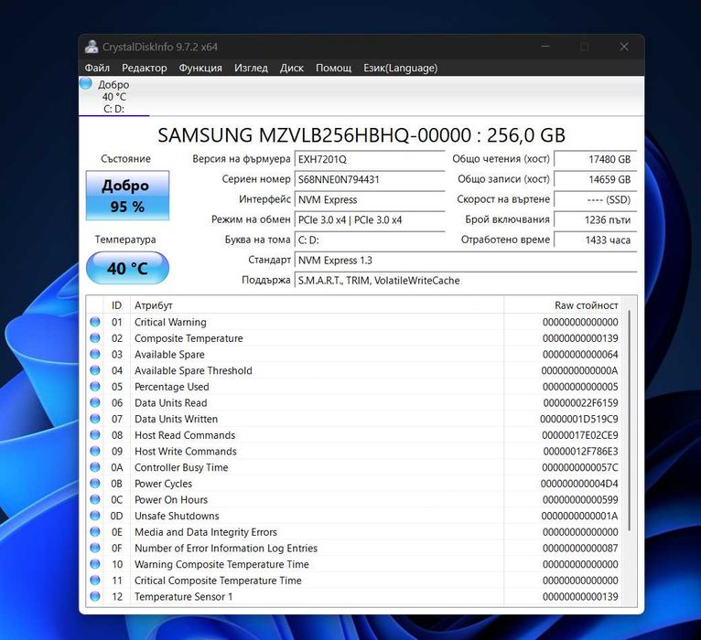The image size is (701, 640).
Task: Click the features field S.M.A.R.T., TRIM, VolatileWriteCache
Action: (466, 281)
